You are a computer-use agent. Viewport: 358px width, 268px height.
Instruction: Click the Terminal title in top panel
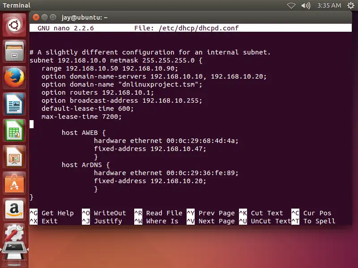coord(17,6)
